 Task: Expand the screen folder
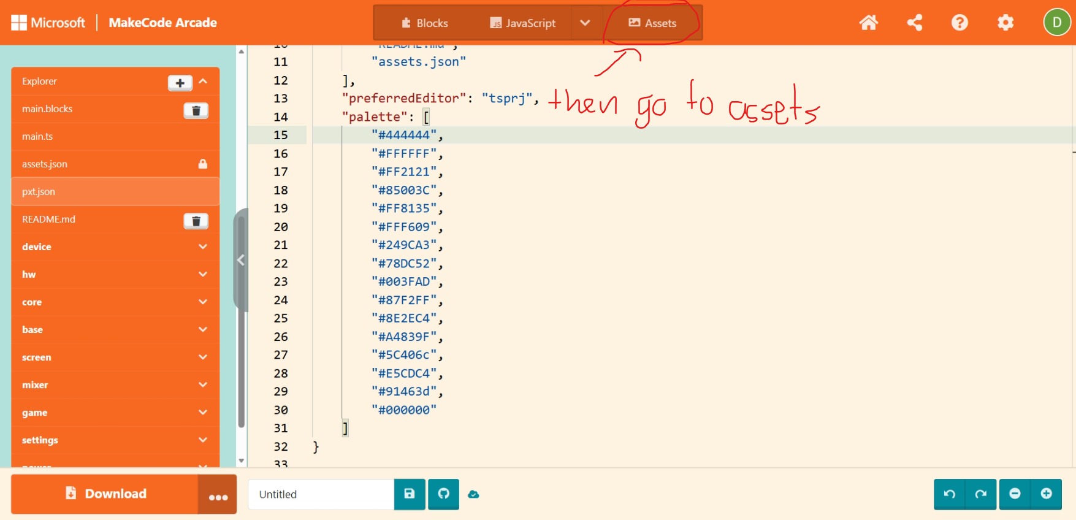[203, 357]
